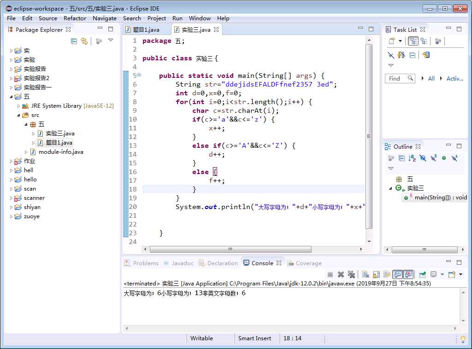Click Clear Console icon

click(x=366, y=274)
